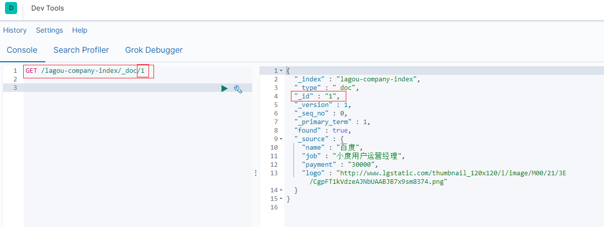Image resolution: width=604 pixels, height=227 pixels.
Task: Toggle the fold arrow on output line 15
Action: [281, 199]
